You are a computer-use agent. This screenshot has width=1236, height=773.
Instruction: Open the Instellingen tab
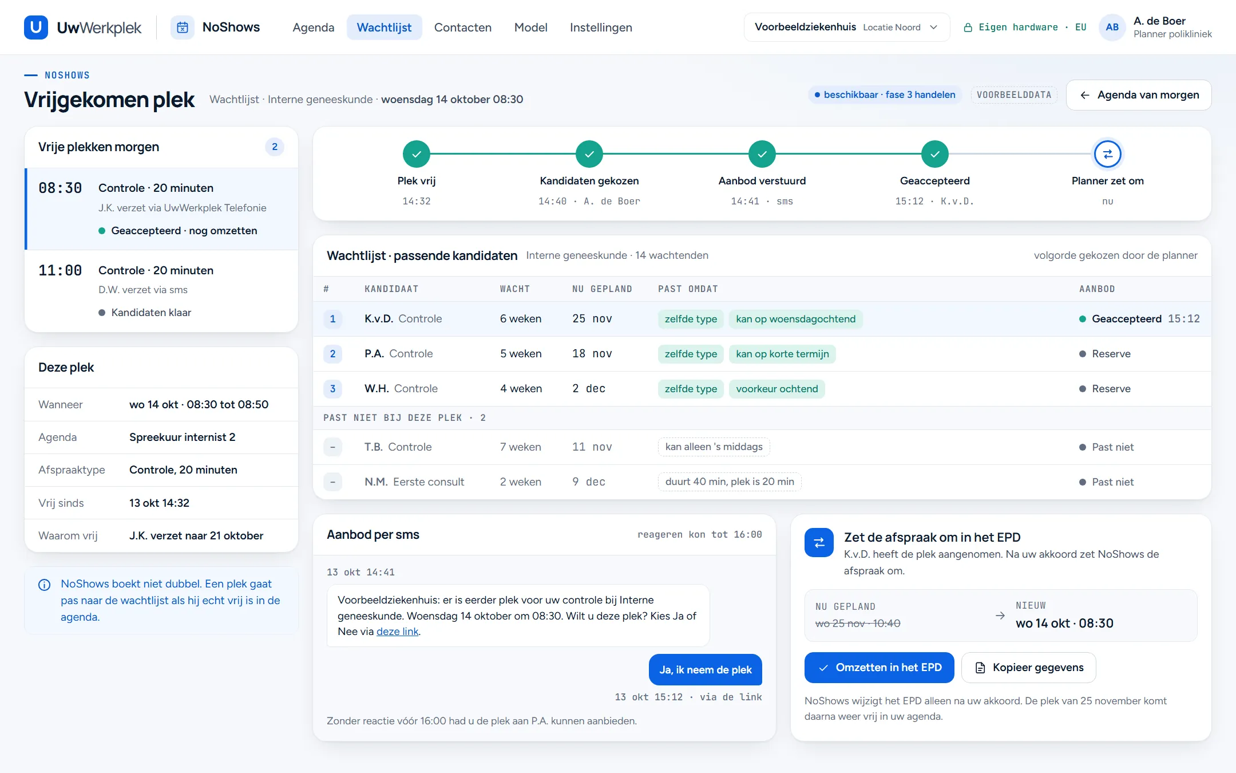(601, 27)
